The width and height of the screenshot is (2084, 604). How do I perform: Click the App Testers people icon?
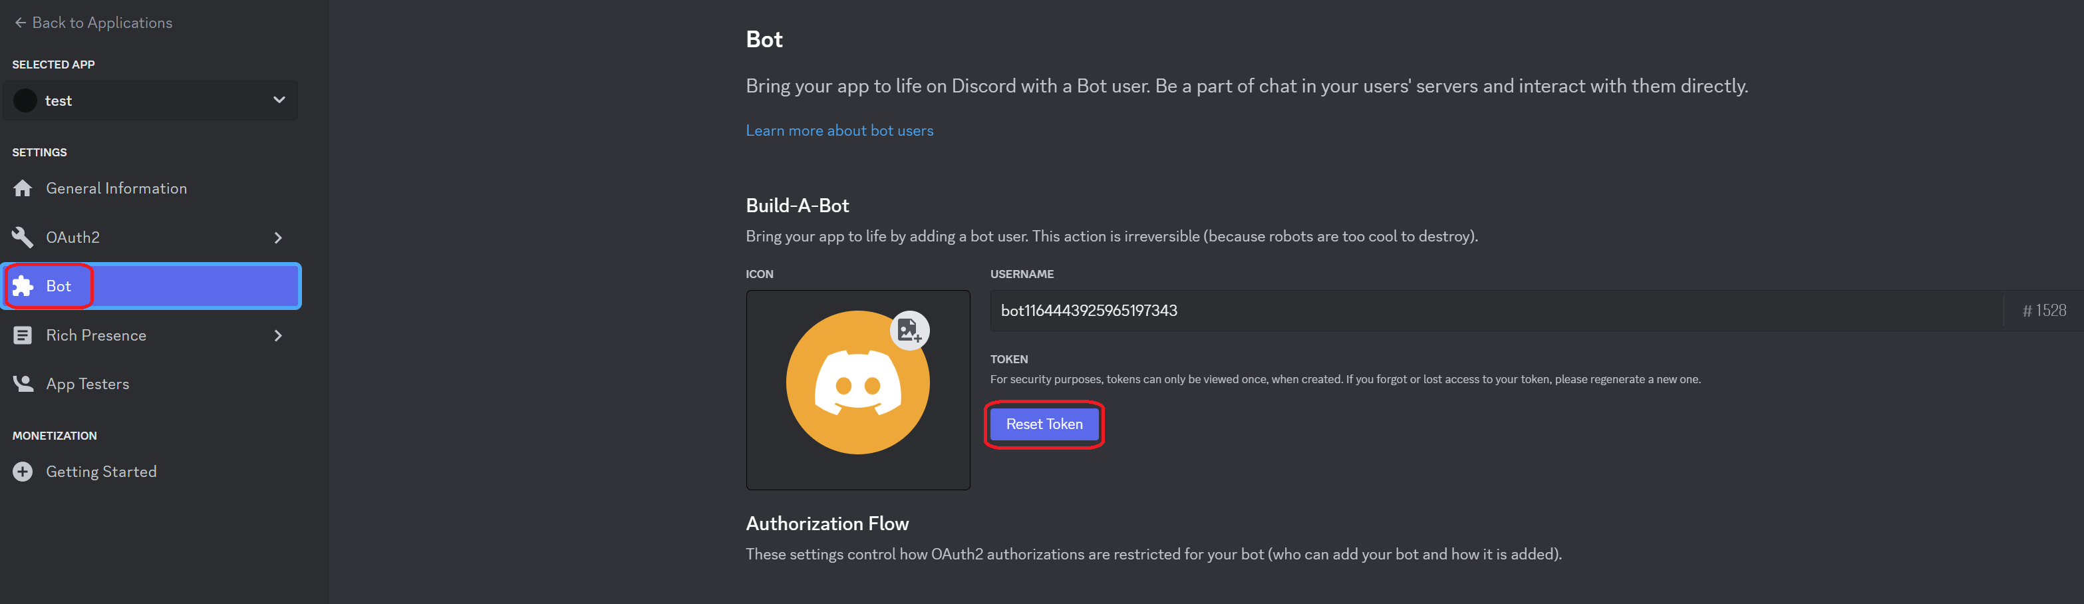point(23,384)
